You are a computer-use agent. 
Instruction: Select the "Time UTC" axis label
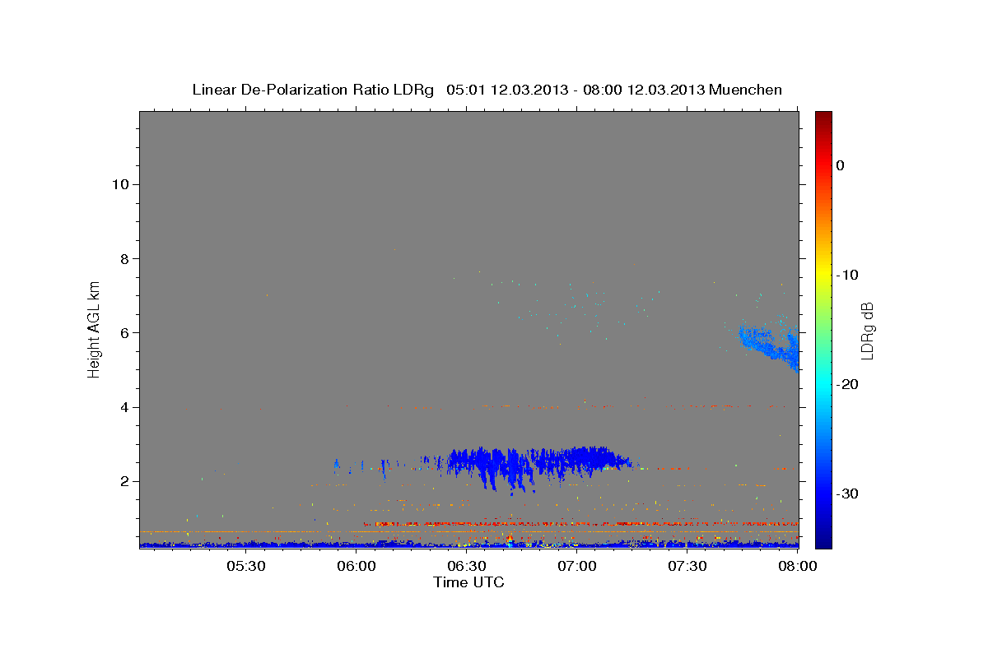coord(468,582)
